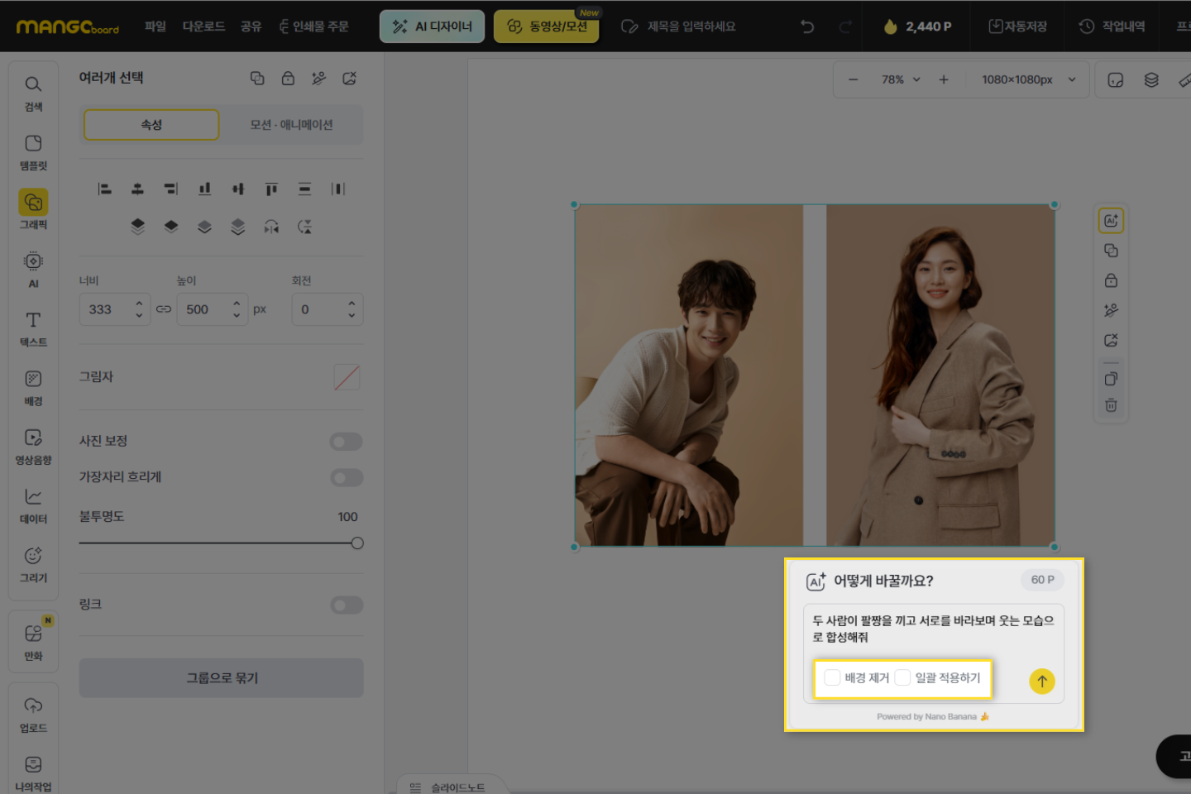Click the AI 디자이너 button
Viewport: 1191px width, 794px height.
click(432, 26)
